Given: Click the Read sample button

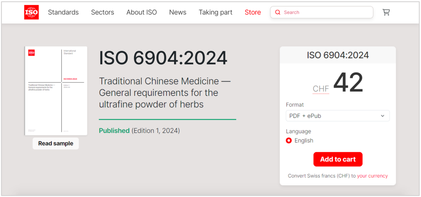Looking at the screenshot, I should [56, 143].
